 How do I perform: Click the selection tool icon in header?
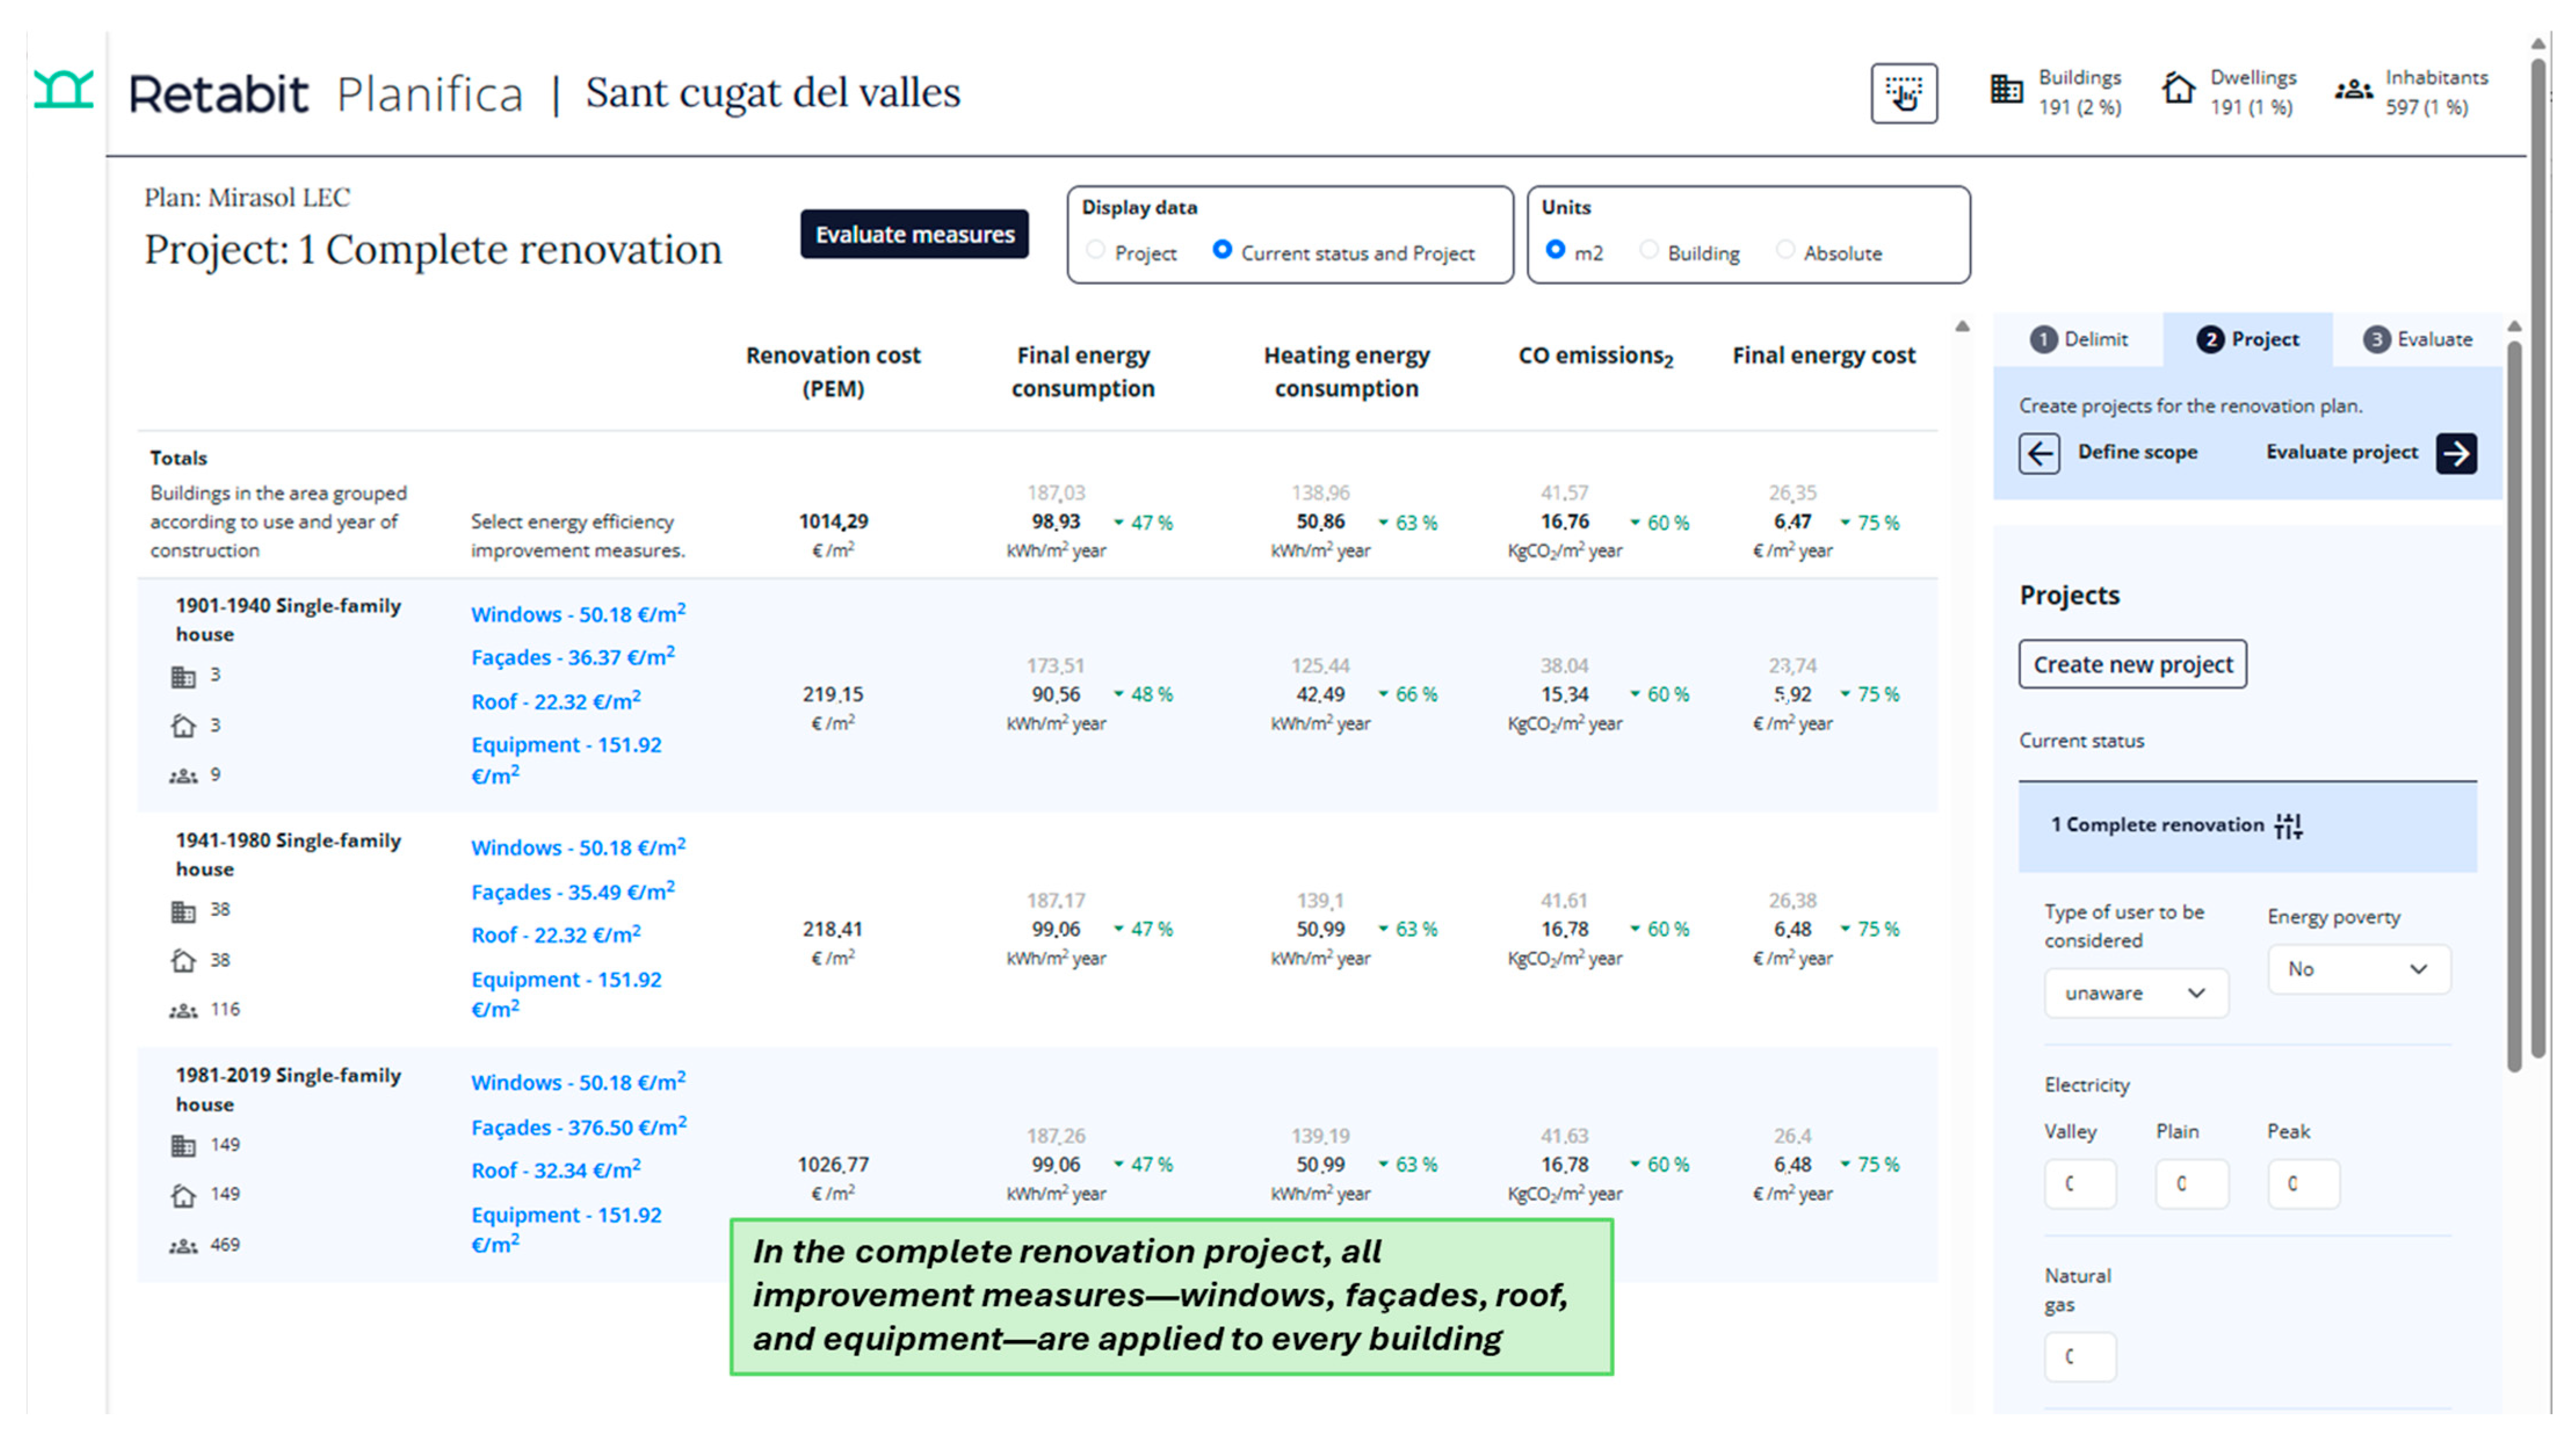1903,94
